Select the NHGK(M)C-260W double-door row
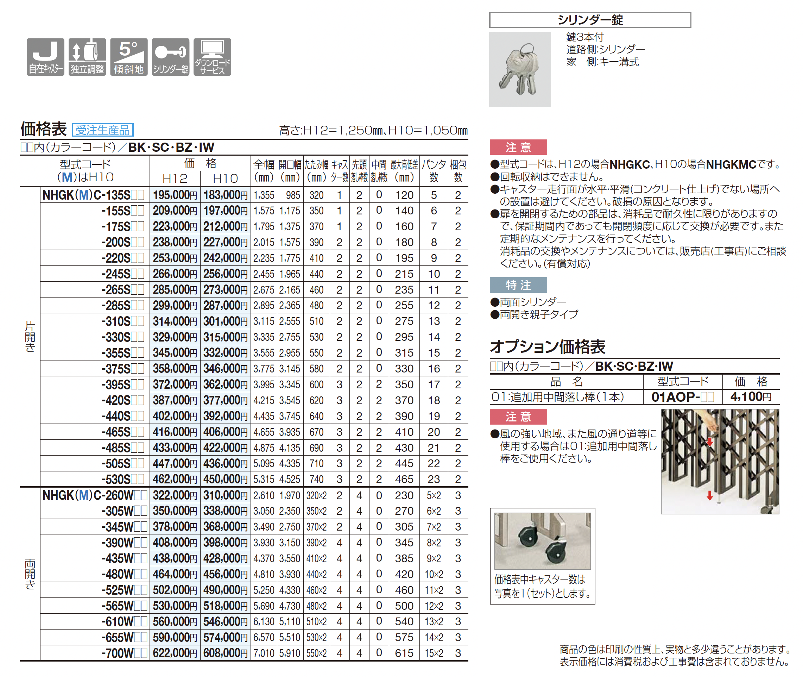 (95, 495)
